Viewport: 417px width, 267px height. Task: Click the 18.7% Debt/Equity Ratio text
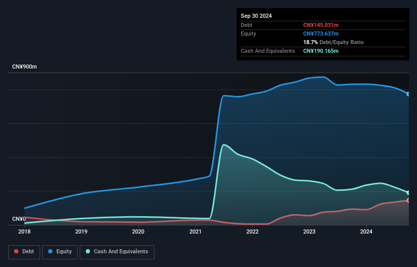(333, 42)
